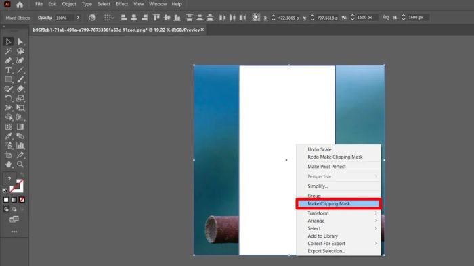Viewport: 474px width, 266px height.
Task: Click the Reference Point grid icon
Action: coord(256,17)
